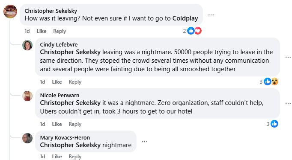Open Cindy Lefebvre's avatar
The width and height of the screenshot is (292, 160).
click(27, 45)
